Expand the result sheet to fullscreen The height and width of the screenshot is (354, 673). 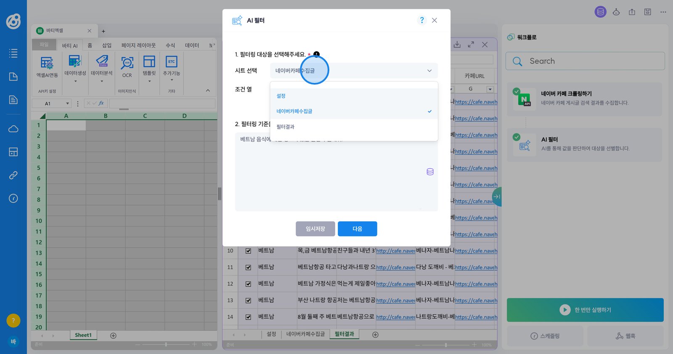(x=471, y=44)
